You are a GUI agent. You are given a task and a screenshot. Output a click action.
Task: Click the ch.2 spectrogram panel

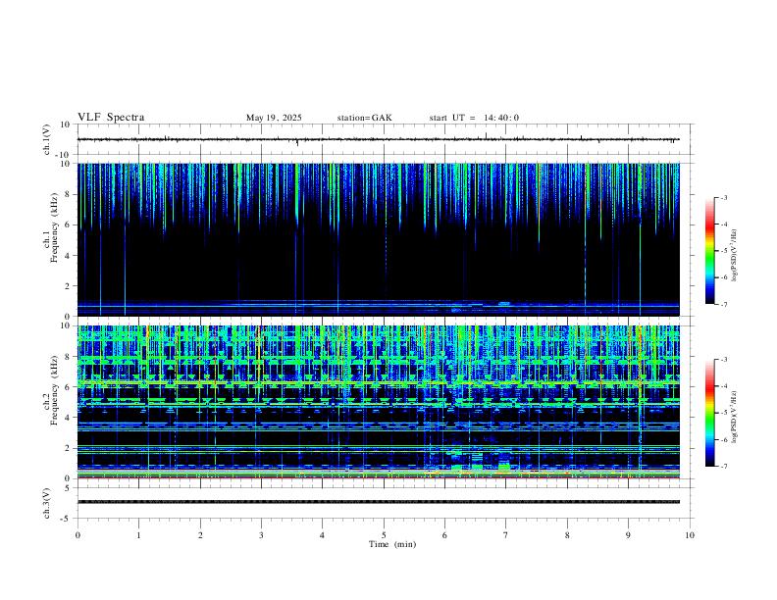point(378,402)
